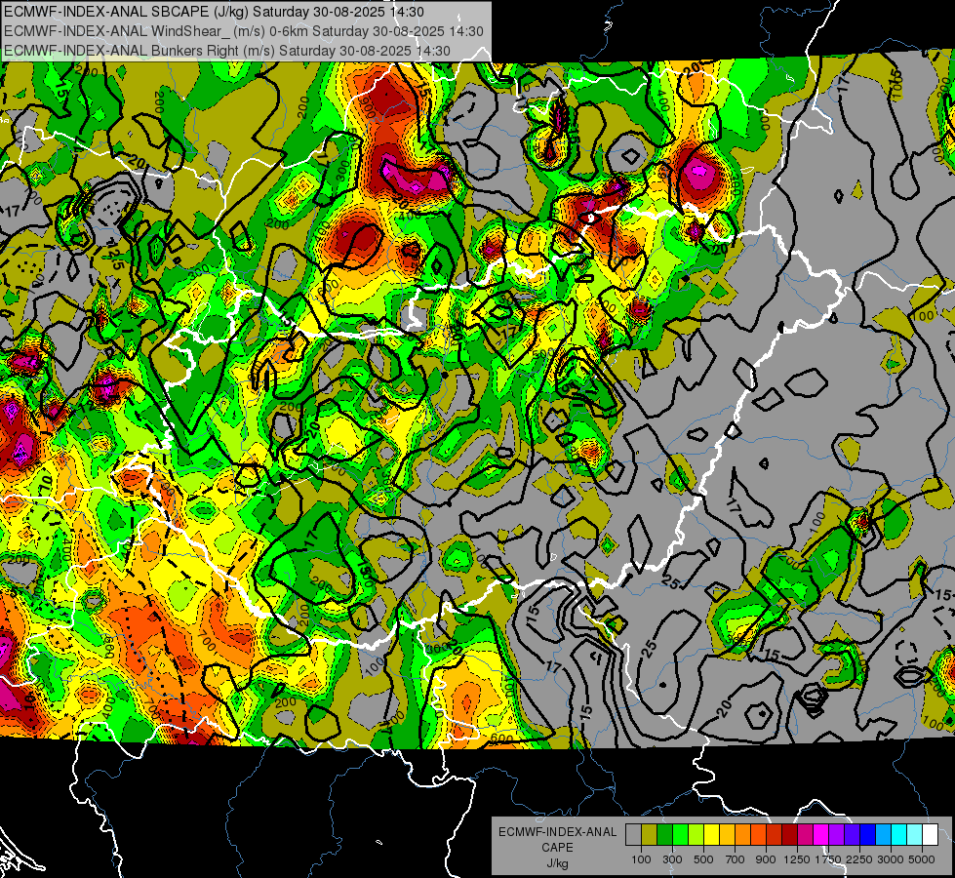Click the 500 value under the legend bar
Image resolution: width=955 pixels, height=878 pixels.
click(703, 859)
